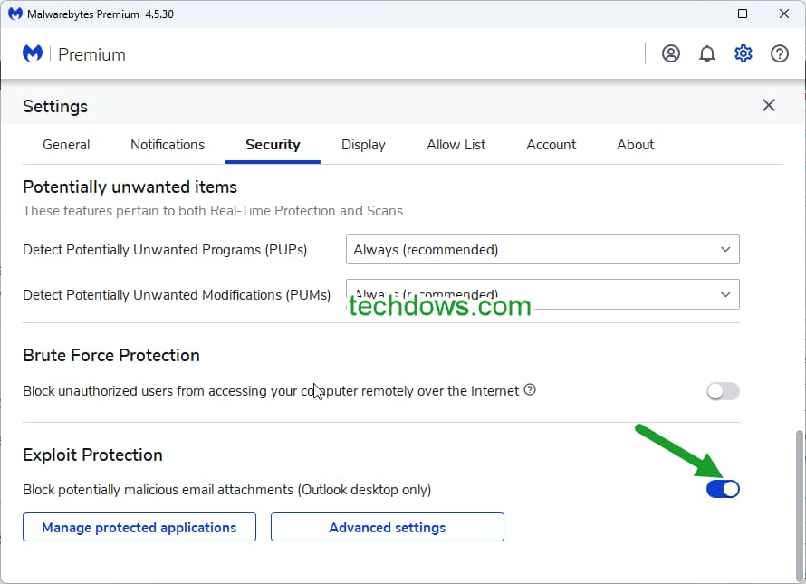Close the Settings panel with the X
This screenshot has height=584, width=806.
click(x=768, y=105)
